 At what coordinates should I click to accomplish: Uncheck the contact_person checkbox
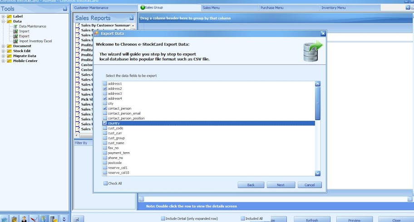pos(105,108)
